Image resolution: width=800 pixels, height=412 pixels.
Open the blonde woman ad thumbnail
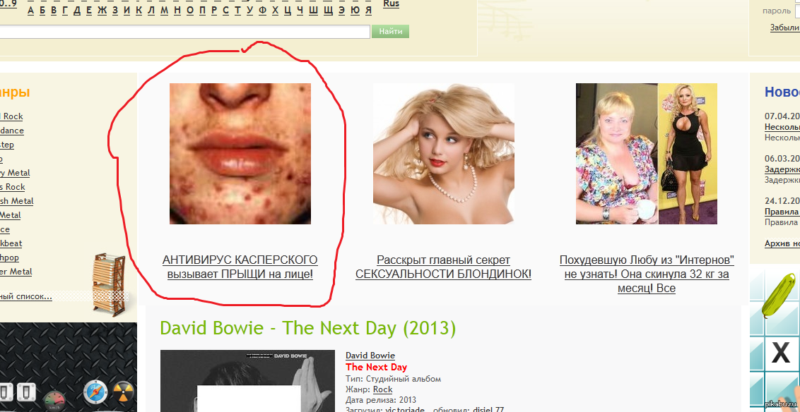tap(443, 154)
